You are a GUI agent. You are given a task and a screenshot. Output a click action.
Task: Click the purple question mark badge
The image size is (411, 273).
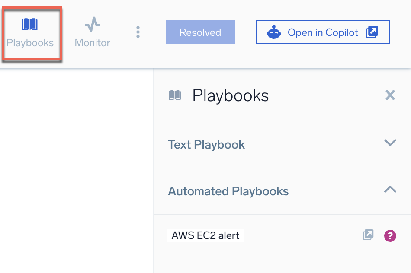pos(389,235)
